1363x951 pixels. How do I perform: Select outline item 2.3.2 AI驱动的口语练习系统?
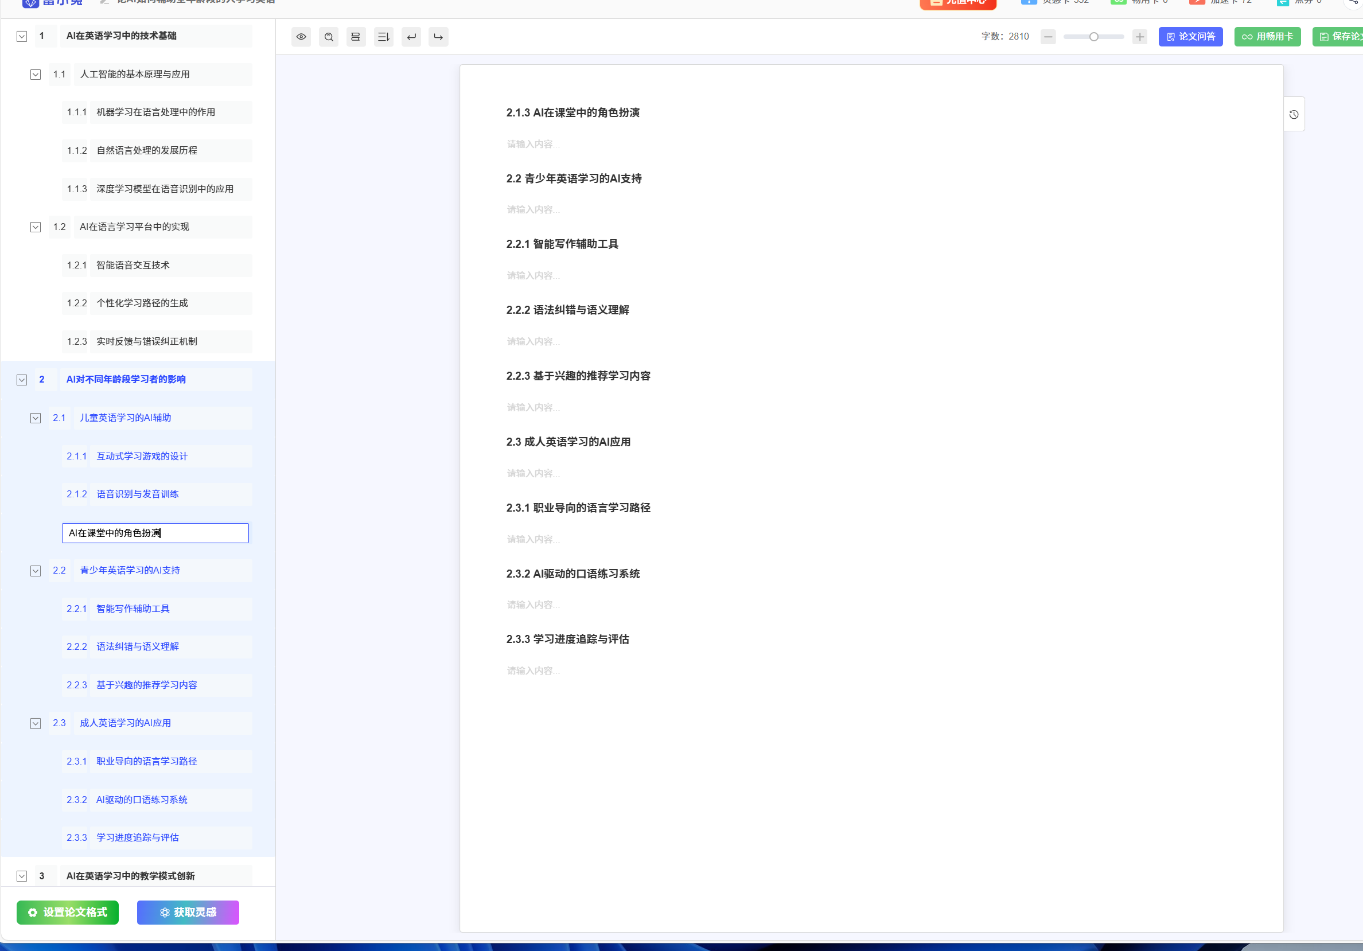142,800
